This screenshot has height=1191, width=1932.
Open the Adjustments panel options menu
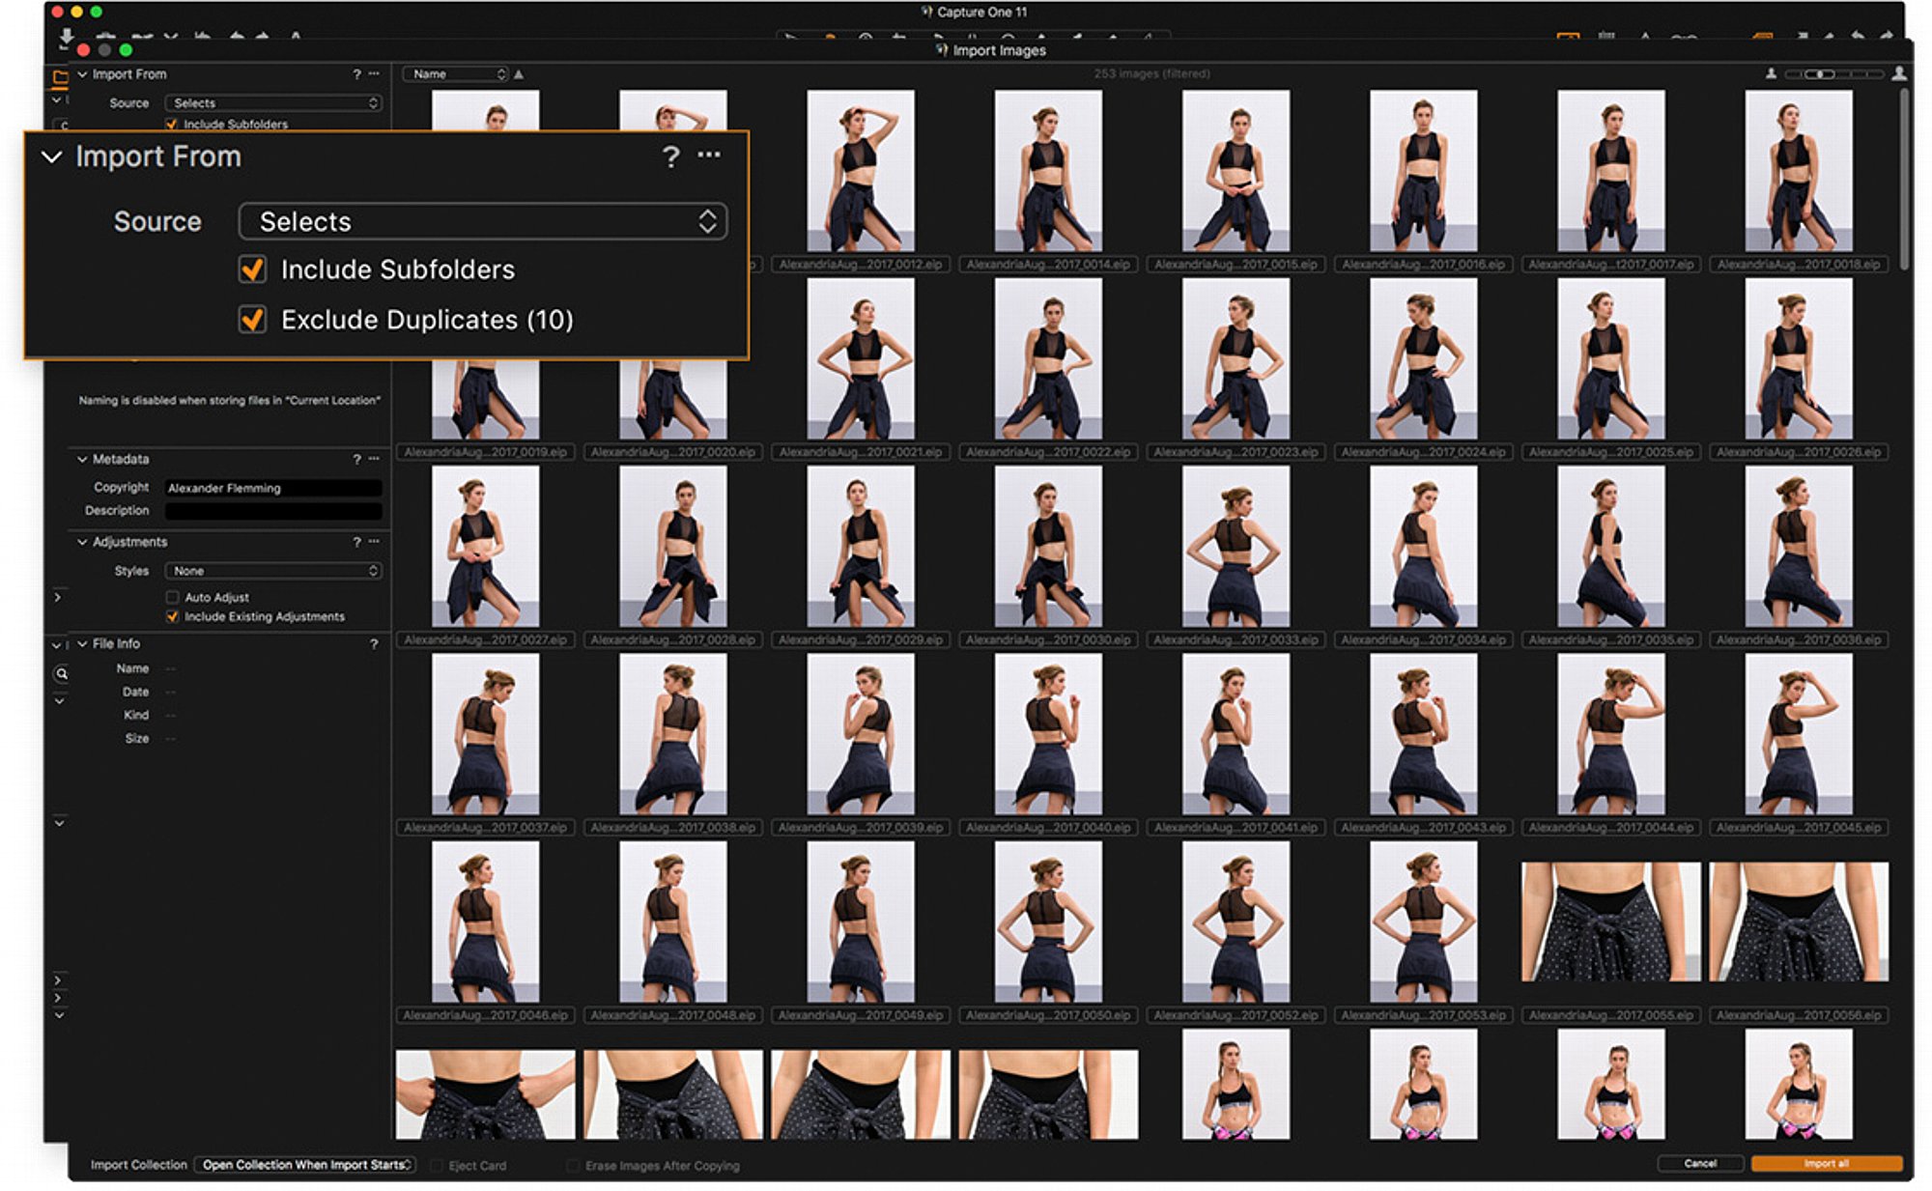click(374, 543)
